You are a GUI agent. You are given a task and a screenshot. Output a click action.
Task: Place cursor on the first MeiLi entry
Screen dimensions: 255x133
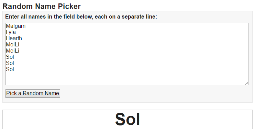(x=12, y=45)
